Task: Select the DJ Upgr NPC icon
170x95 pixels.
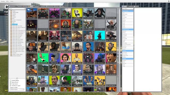Action: click(x=54, y=13)
